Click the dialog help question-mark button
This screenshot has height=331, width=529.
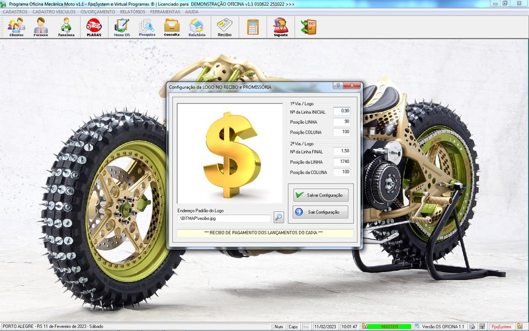click(x=338, y=85)
